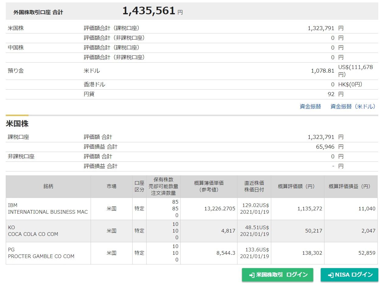This screenshot has height=283, width=381.
Task: Select the KO Coca Cola Co row name
Action: pos(33,231)
